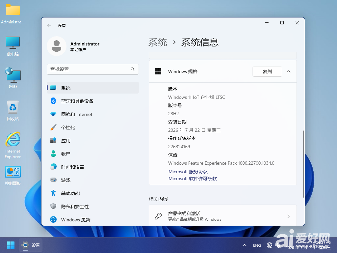Click the 辅助功能 accessibility icon
The image size is (337, 253).
(53, 193)
